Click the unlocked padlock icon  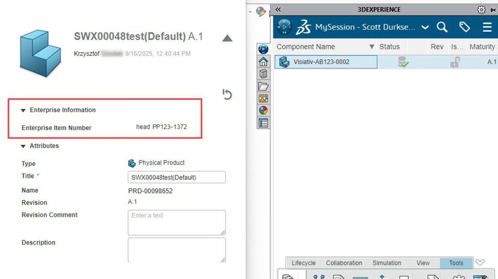click(455, 62)
